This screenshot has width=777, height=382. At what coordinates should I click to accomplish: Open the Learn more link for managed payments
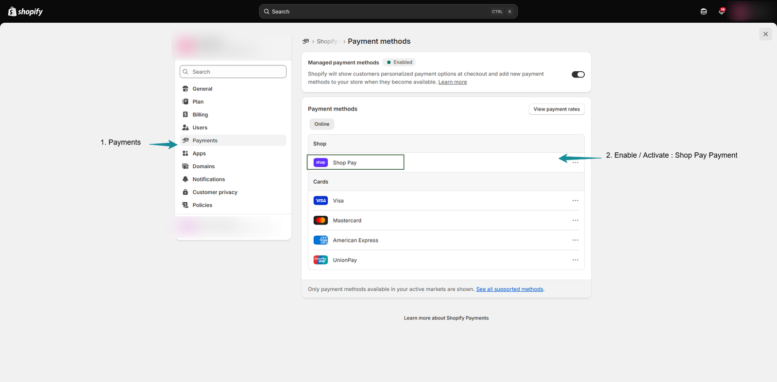(453, 82)
